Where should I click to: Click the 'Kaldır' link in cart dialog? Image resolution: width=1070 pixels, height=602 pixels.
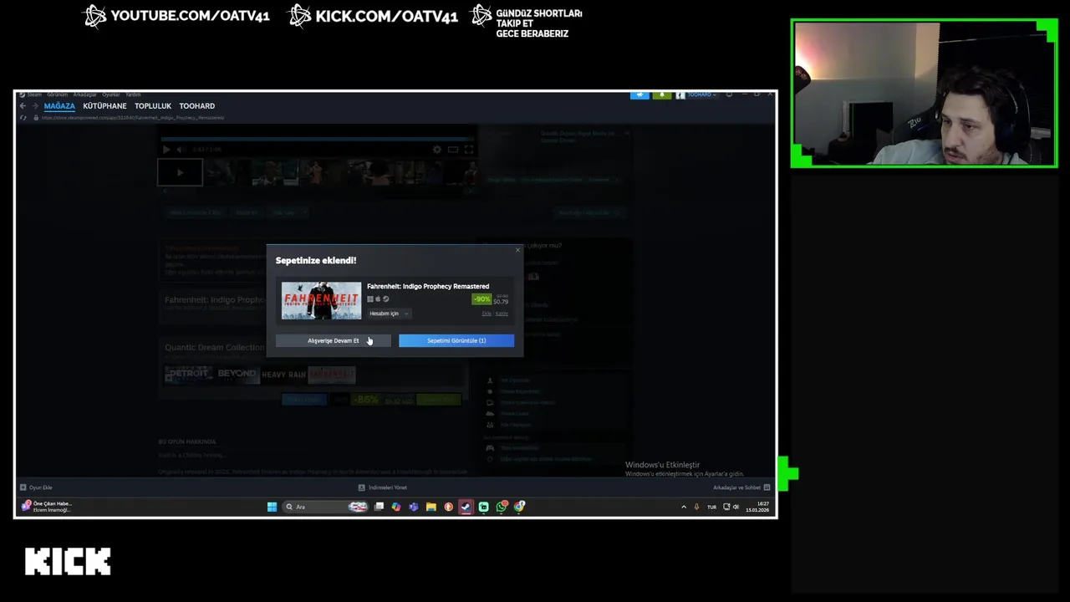(x=502, y=314)
